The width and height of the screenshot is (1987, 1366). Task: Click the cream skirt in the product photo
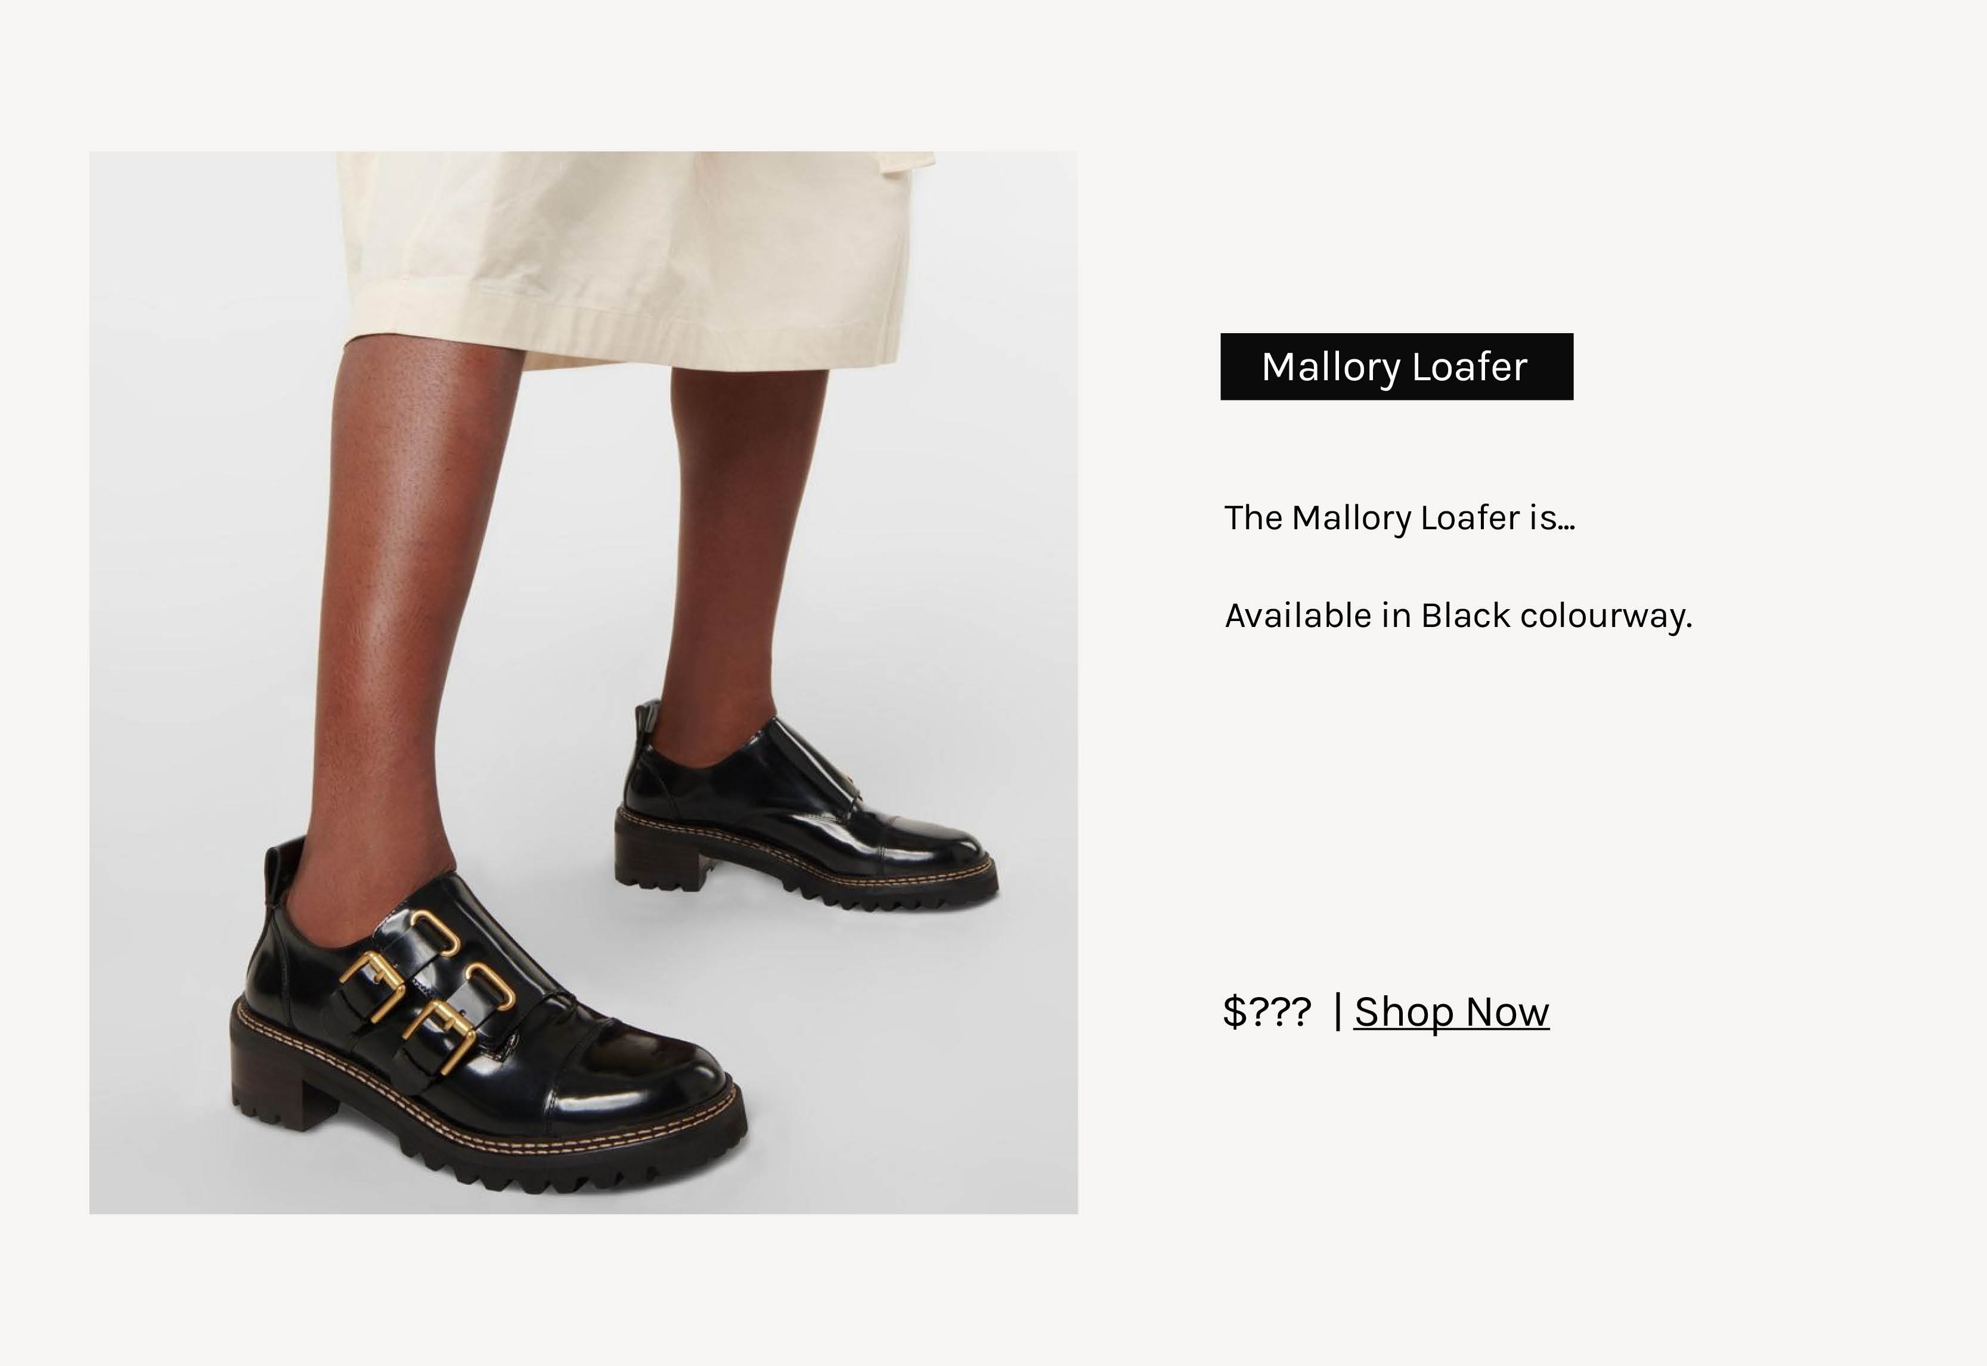[x=634, y=257]
